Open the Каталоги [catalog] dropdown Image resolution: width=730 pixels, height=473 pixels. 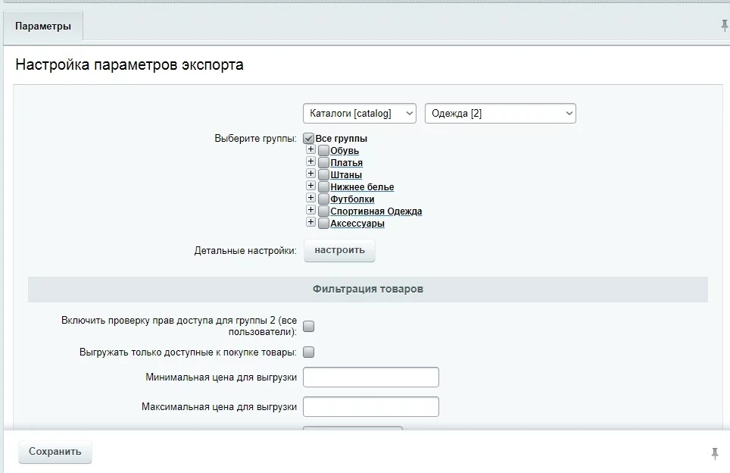pos(359,114)
